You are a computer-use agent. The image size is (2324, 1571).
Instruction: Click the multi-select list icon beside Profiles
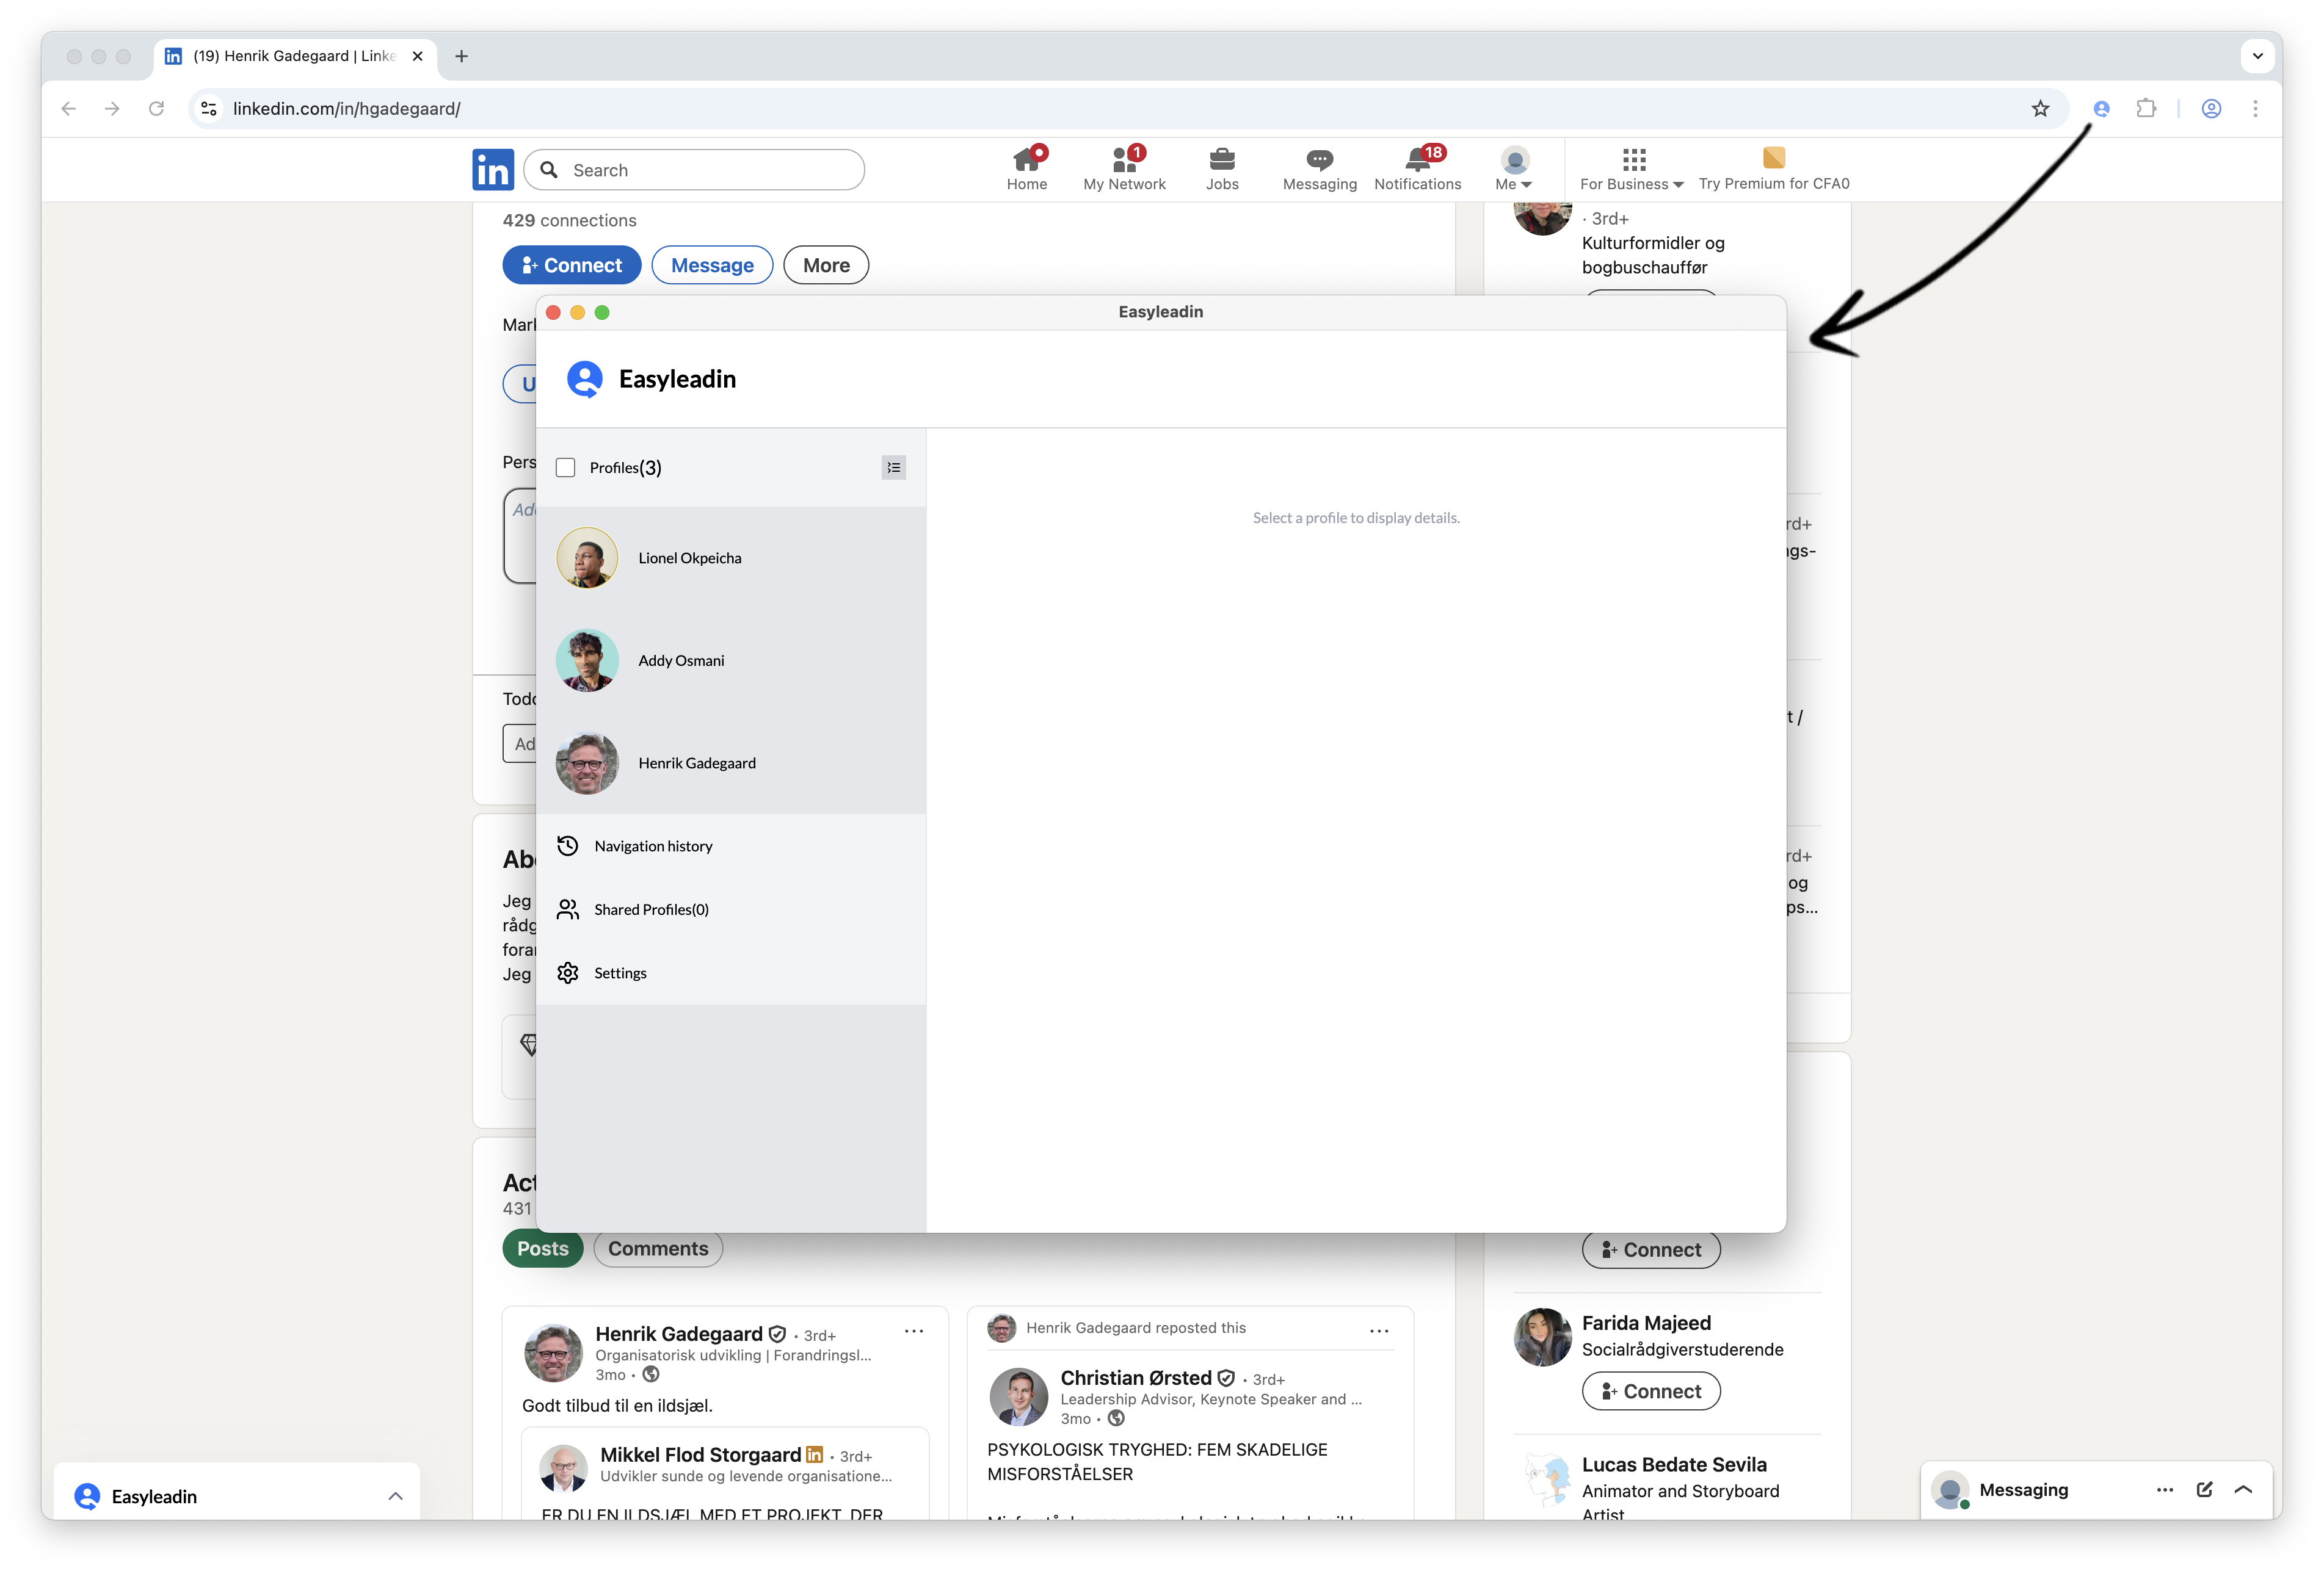[x=893, y=467]
